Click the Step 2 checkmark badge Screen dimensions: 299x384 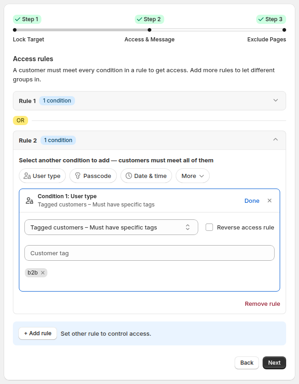pos(149,19)
